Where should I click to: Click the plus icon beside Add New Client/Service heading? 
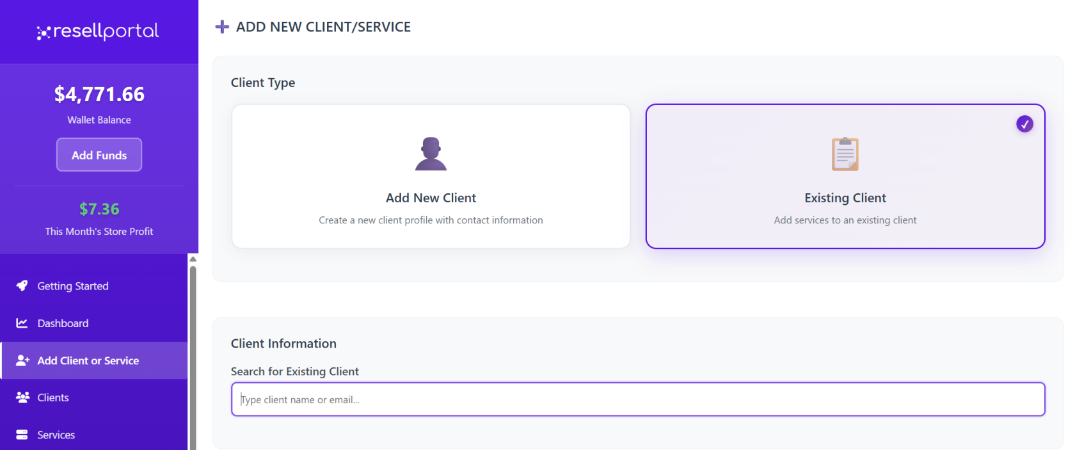point(222,27)
